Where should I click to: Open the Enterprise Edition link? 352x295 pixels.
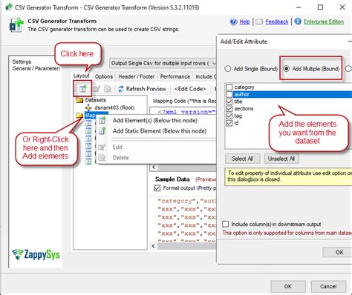324,21
